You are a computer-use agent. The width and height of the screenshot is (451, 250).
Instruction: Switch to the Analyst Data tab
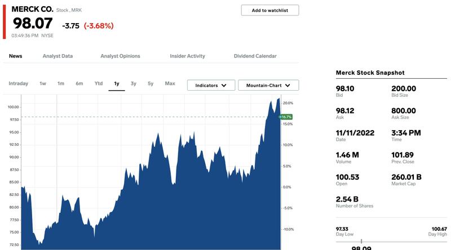point(58,56)
